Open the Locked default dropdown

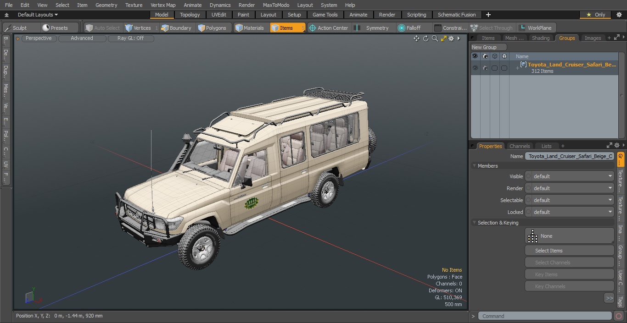tap(569, 212)
